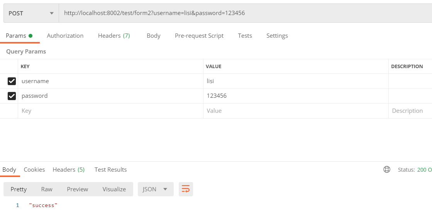Click the VALUE column header
Image resolution: width=432 pixels, height=219 pixels.
click(x=213, y=67)
